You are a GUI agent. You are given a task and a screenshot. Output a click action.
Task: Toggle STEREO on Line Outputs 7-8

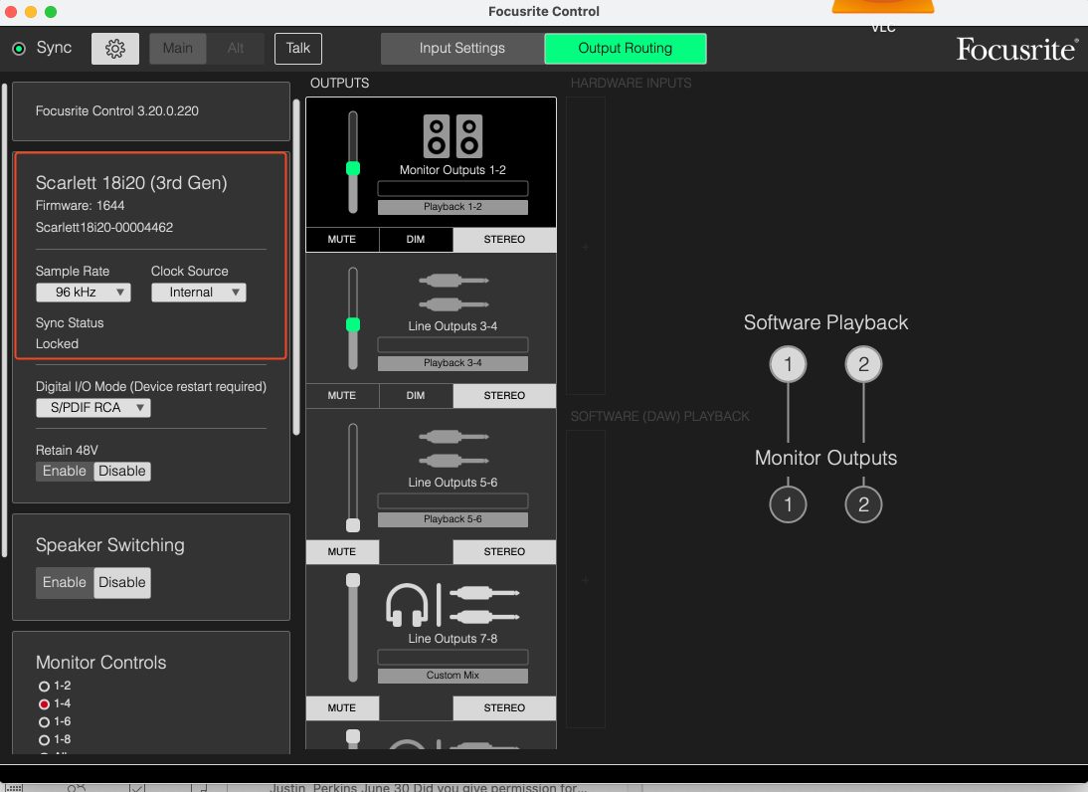pos(504,708)
